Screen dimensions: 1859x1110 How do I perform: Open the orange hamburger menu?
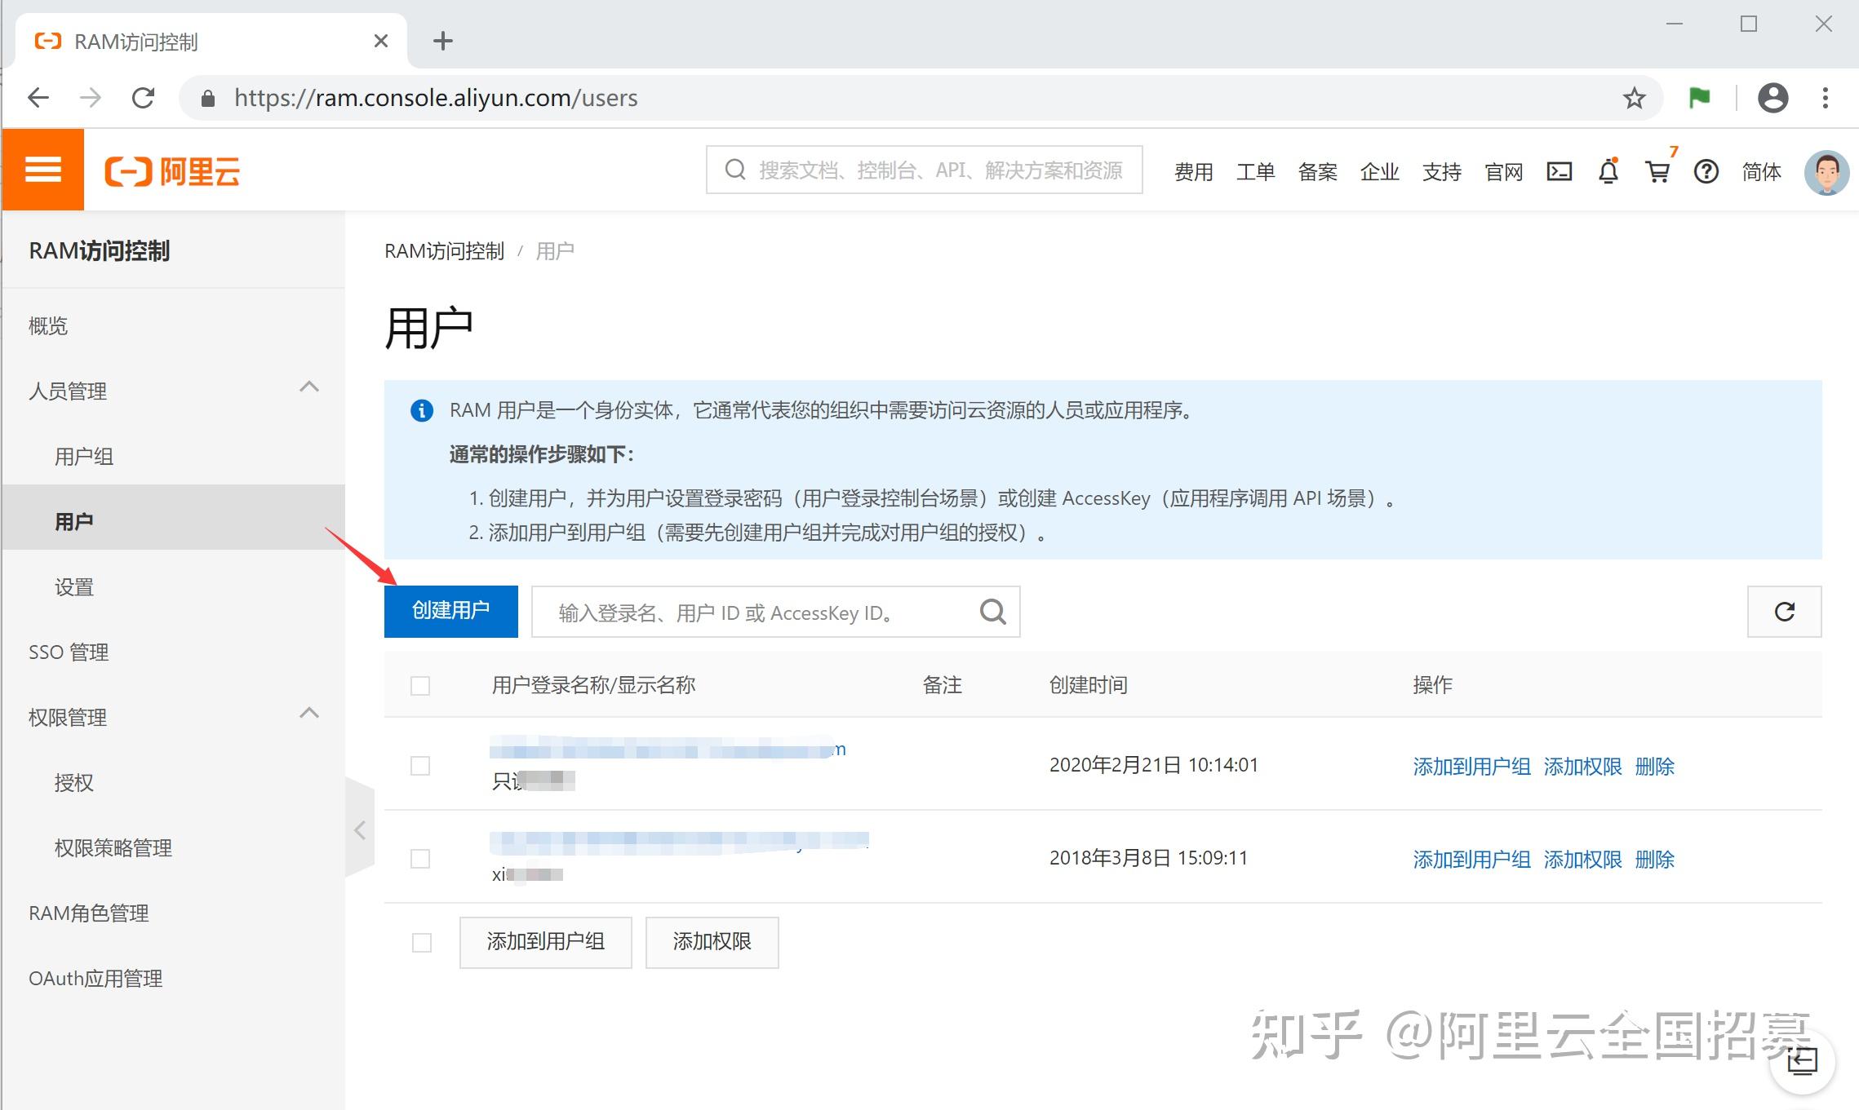[43, 170]
